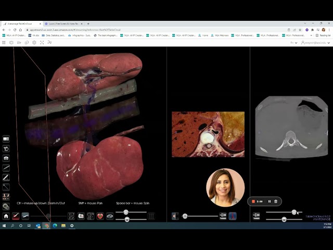The image size is (333, 250).
Task: Open Windows taskbar search
Action: tap(12, 226)
